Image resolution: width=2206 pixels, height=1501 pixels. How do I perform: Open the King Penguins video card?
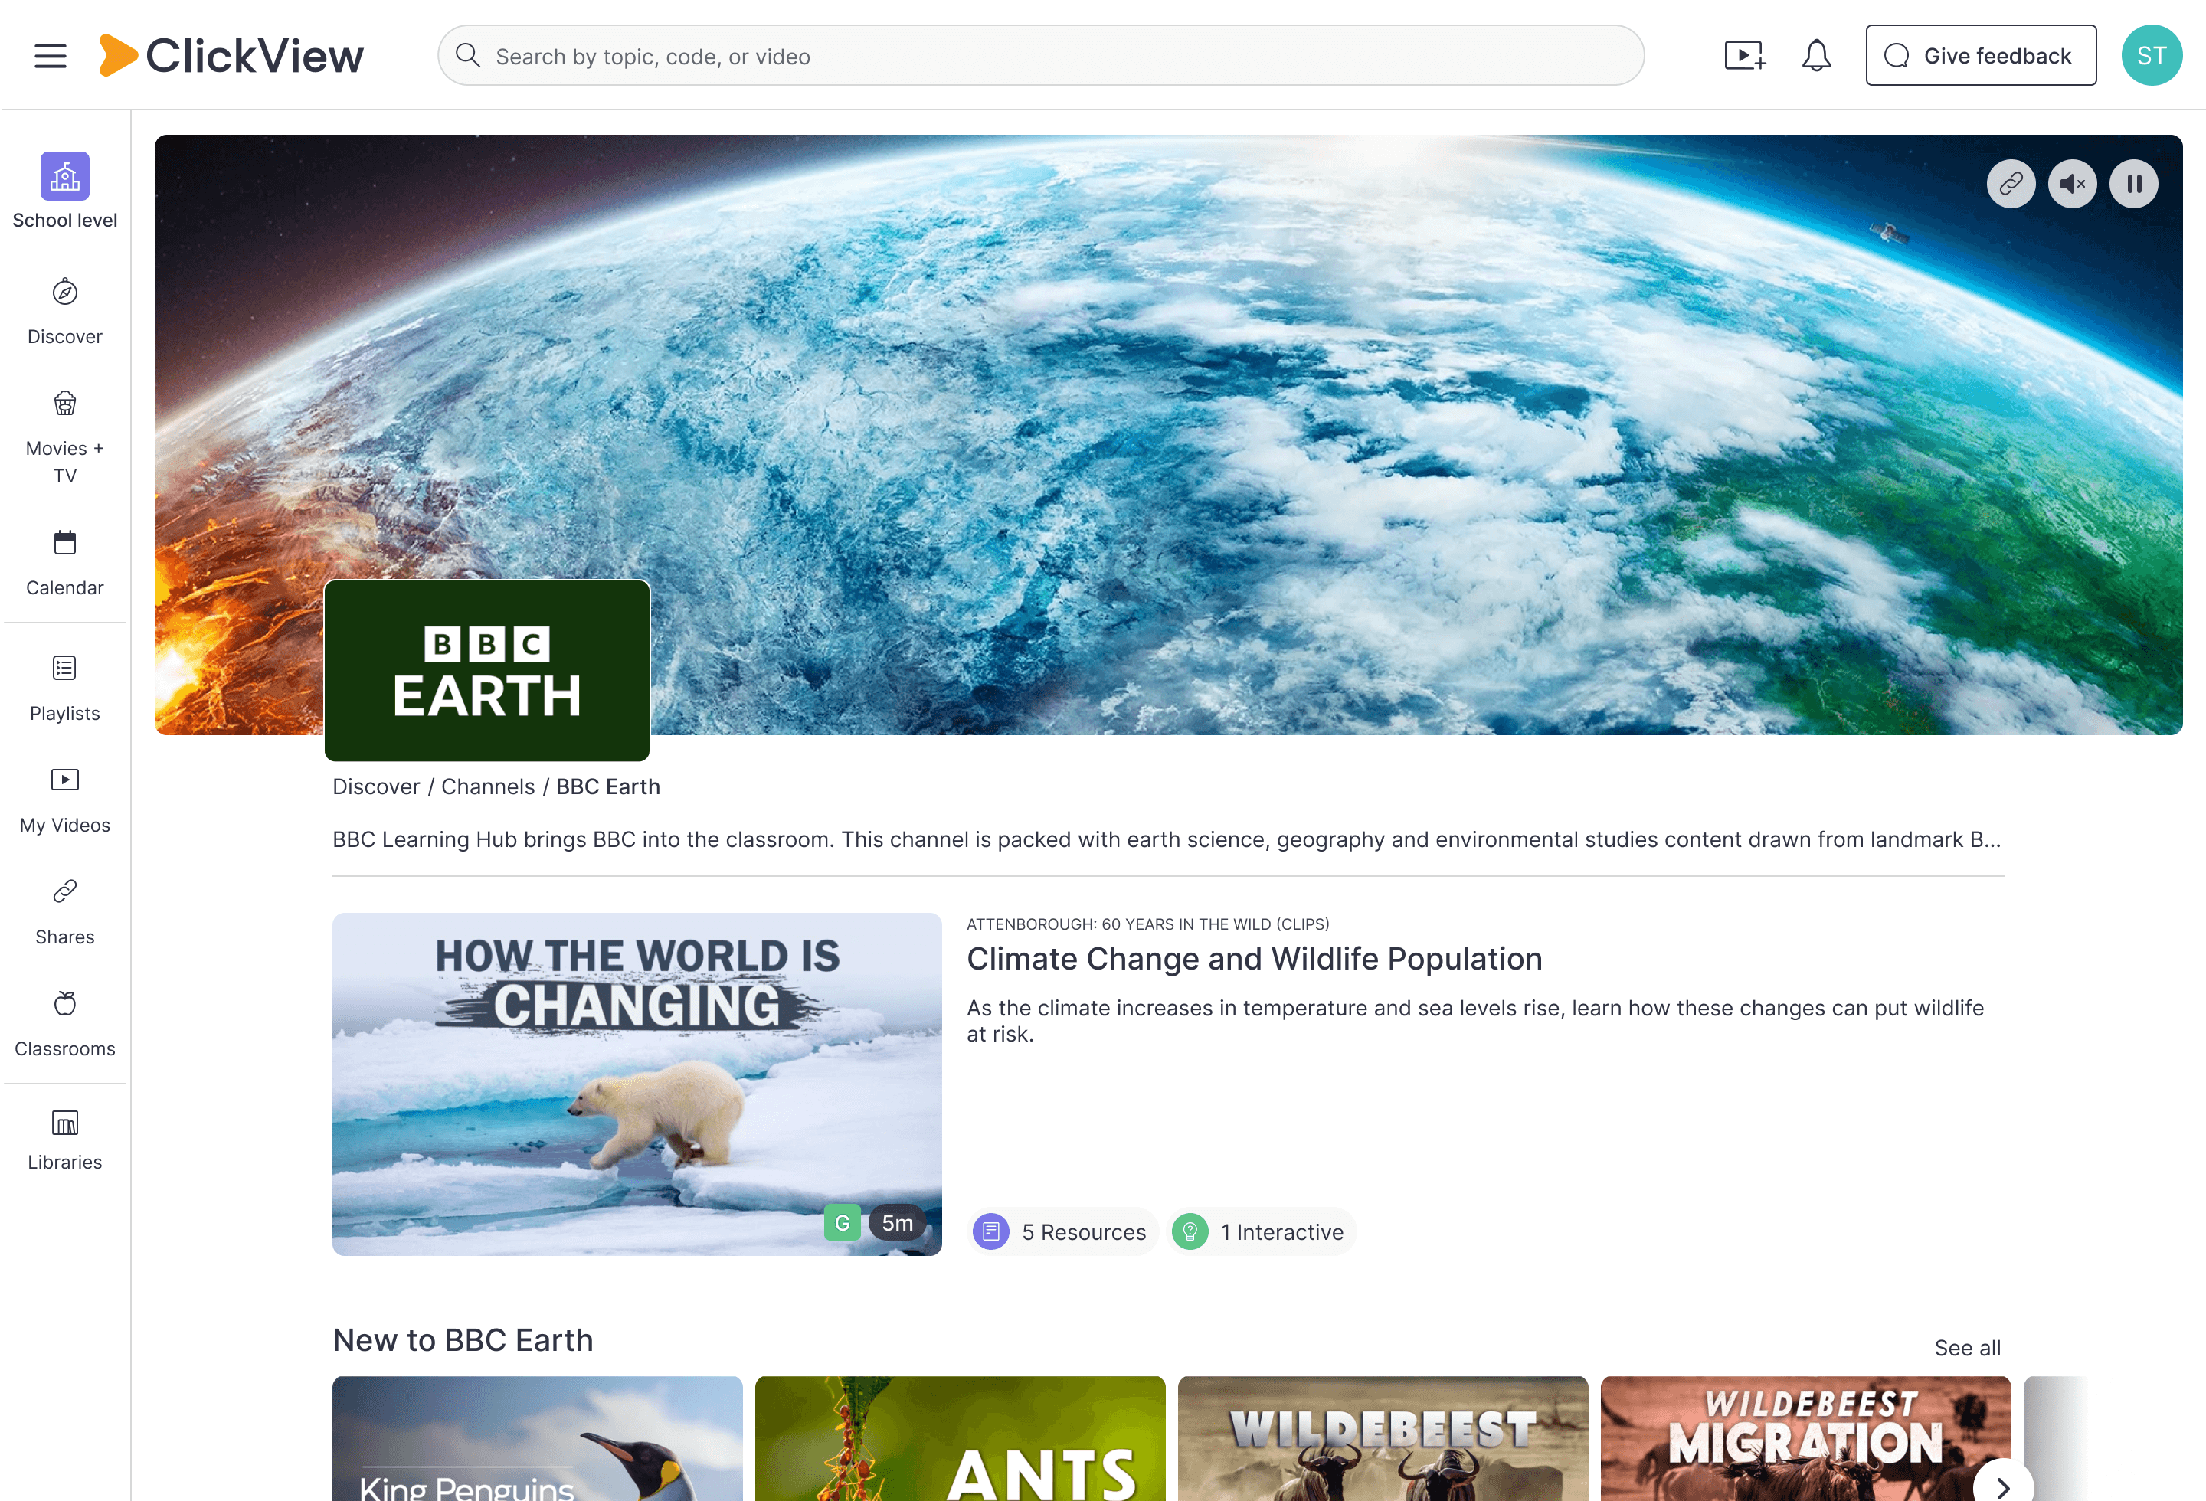click(537, 1438)
